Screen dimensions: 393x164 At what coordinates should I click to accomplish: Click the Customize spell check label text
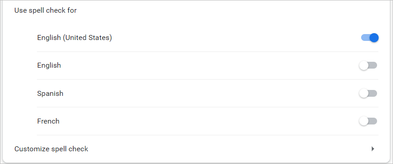(51, 149)
